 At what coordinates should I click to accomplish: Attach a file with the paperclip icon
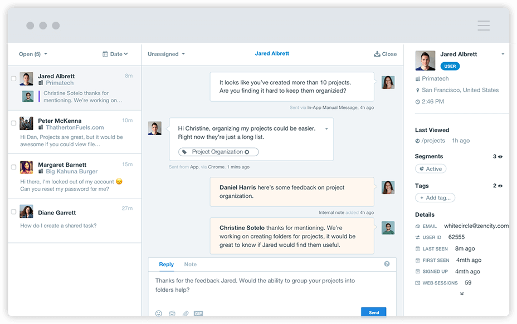coord(184,313)
